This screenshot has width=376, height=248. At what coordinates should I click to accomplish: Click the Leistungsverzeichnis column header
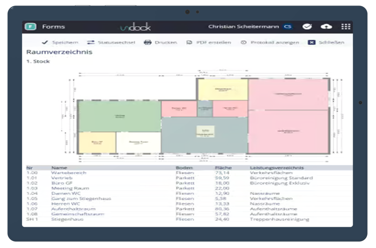tap(276, 168)
